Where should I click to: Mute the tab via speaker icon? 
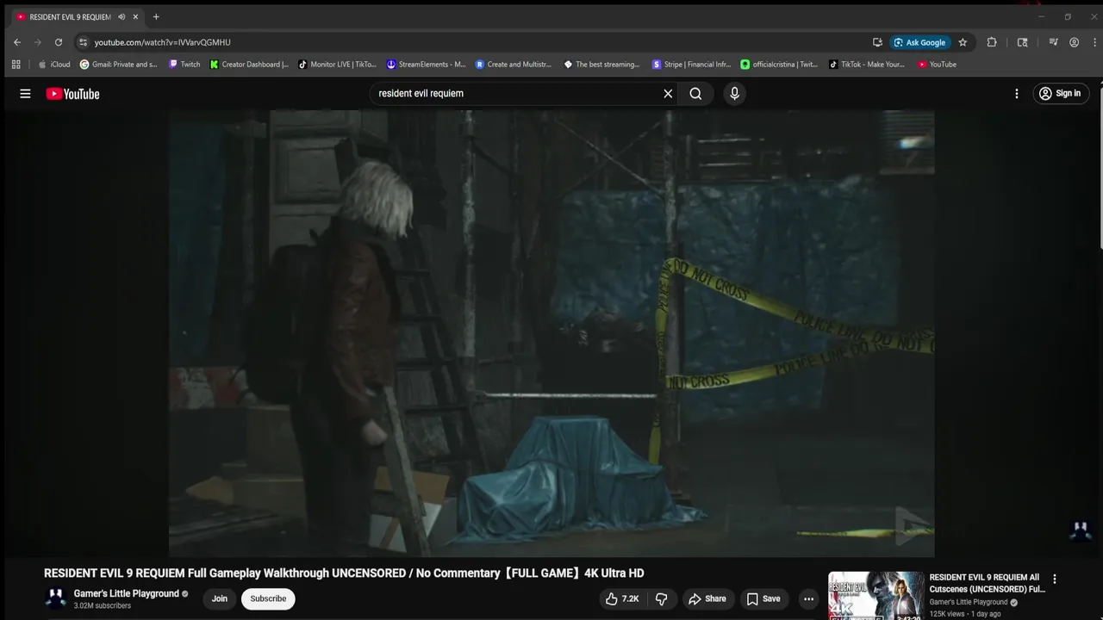[122, 16]
